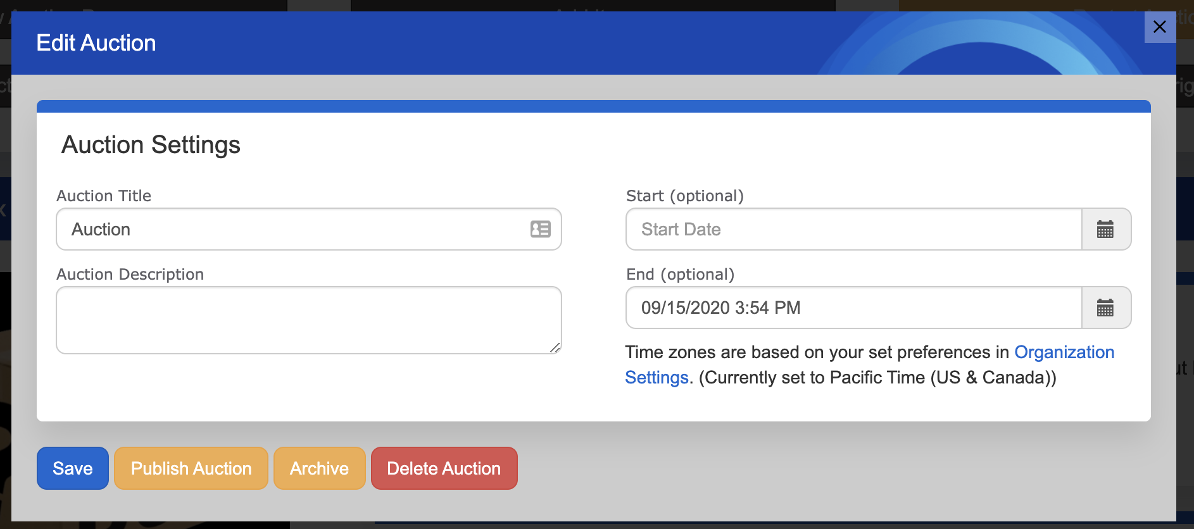Click inside the Auction Title field

click(x=285, y=229)
